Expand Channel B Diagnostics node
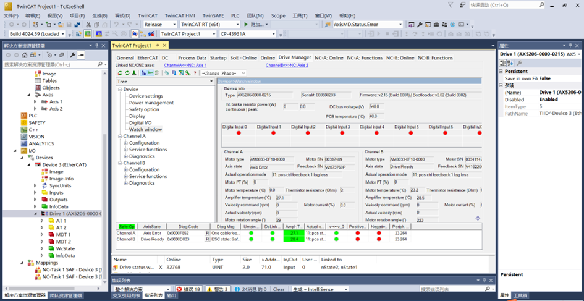This screenshot has height=301, width=584. click(126, 184)
